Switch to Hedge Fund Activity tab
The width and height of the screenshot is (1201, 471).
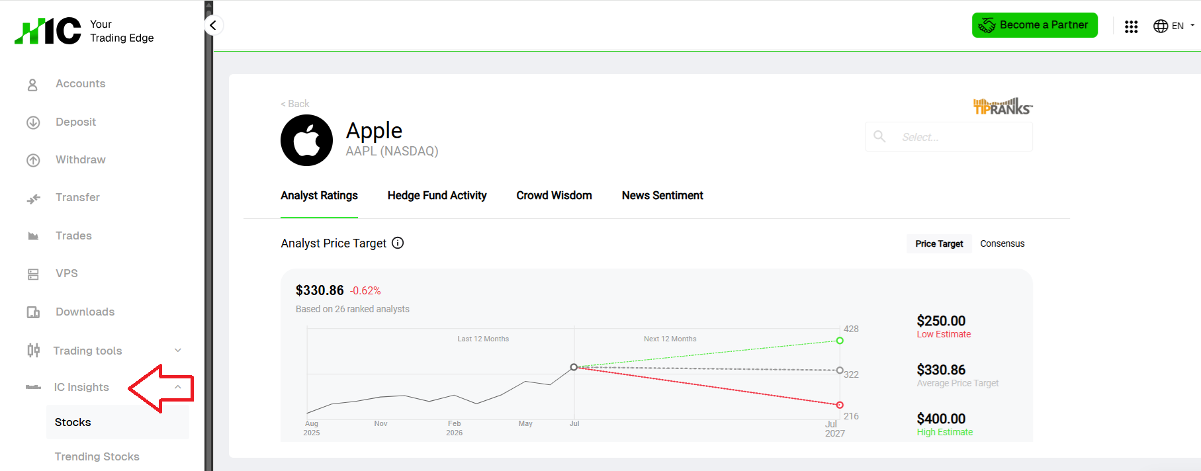[x=437, y=196]
